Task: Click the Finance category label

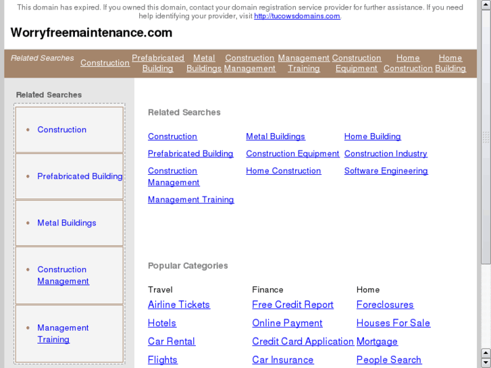Action: (x=267, y=290)
